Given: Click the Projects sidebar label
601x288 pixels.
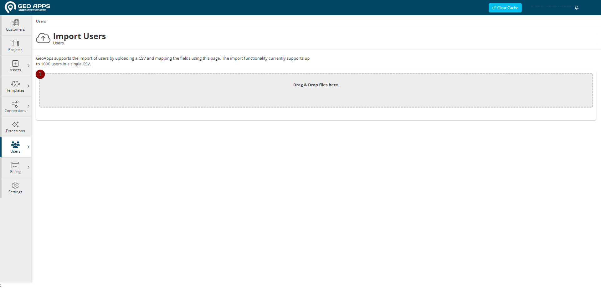Looking at the screenshot, I should click(x=15, y=50).
